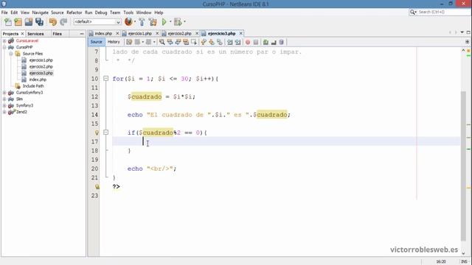472x265 pixels.
Task: Show the opened documents list arrow
Action: pyautogui.click(x=462, y=32)
